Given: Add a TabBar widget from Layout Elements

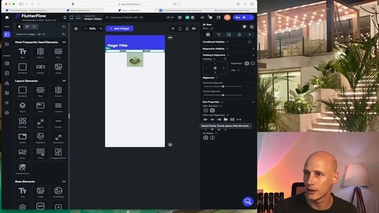Looking at the screenshot, I should (x=23, y=138).
